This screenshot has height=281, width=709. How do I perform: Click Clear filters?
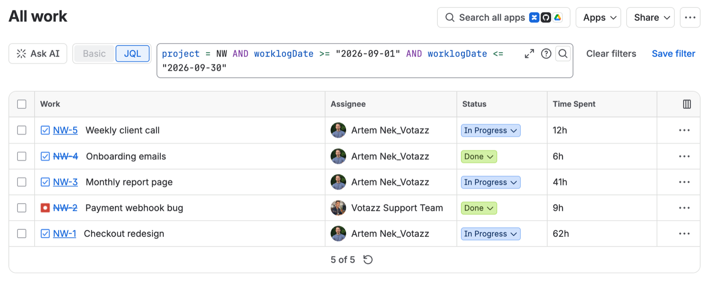point(611,54)
